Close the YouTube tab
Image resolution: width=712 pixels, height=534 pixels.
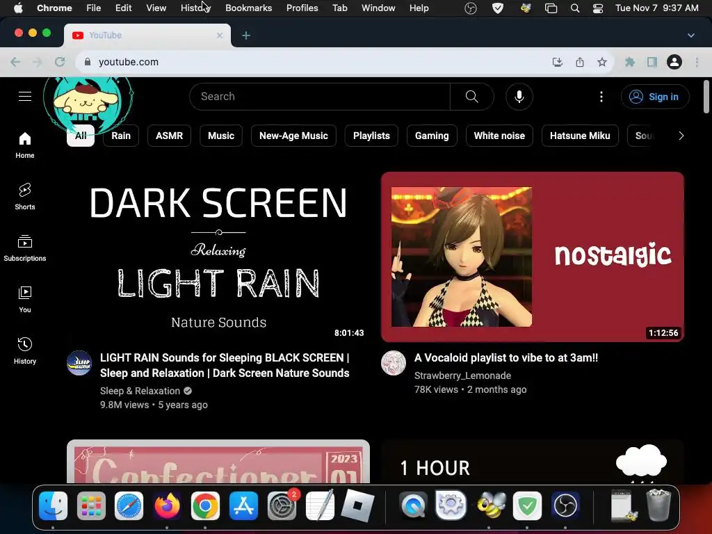(219, 35)
